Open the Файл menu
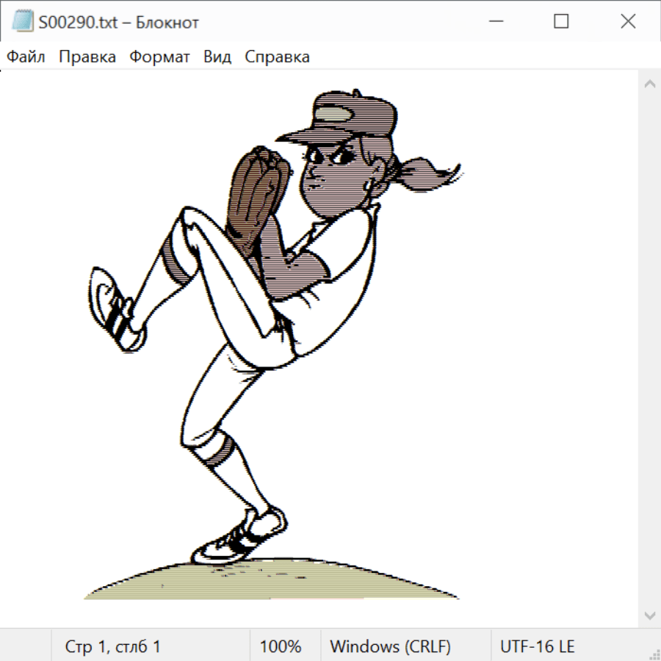Screen dimensions: 661x661 26,57
